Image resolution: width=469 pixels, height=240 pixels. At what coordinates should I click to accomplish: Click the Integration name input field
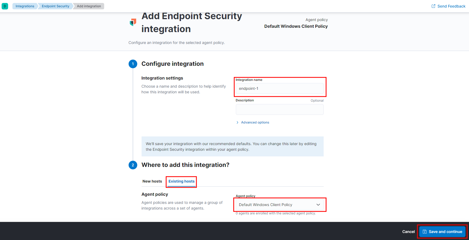click(x=279, y=88)
